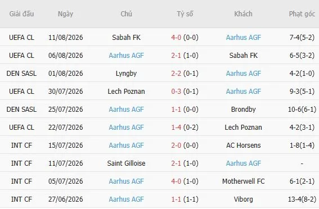Click the Giải đấu column header
This screenshot has height=209, width=319.
click(21, 14)
